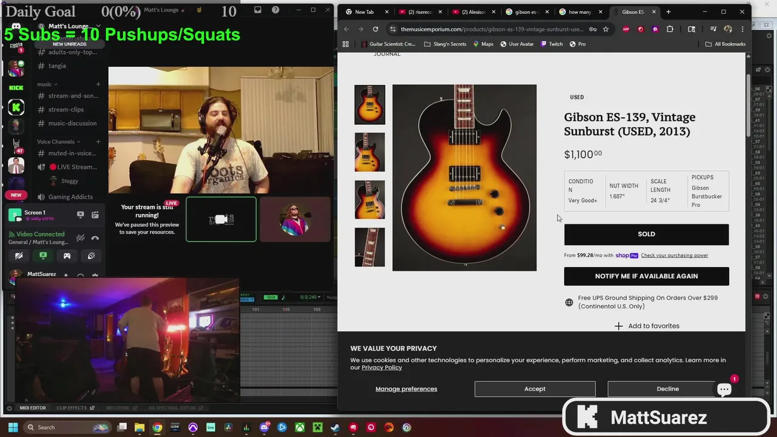Toggle Grid snap in the DAW

click(271, 297)
